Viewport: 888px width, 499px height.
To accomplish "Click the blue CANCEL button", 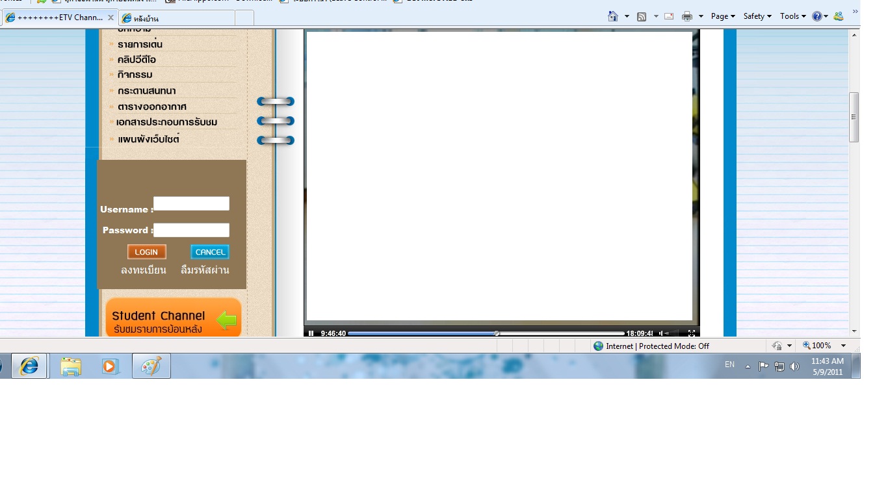I will pos(210,252).
